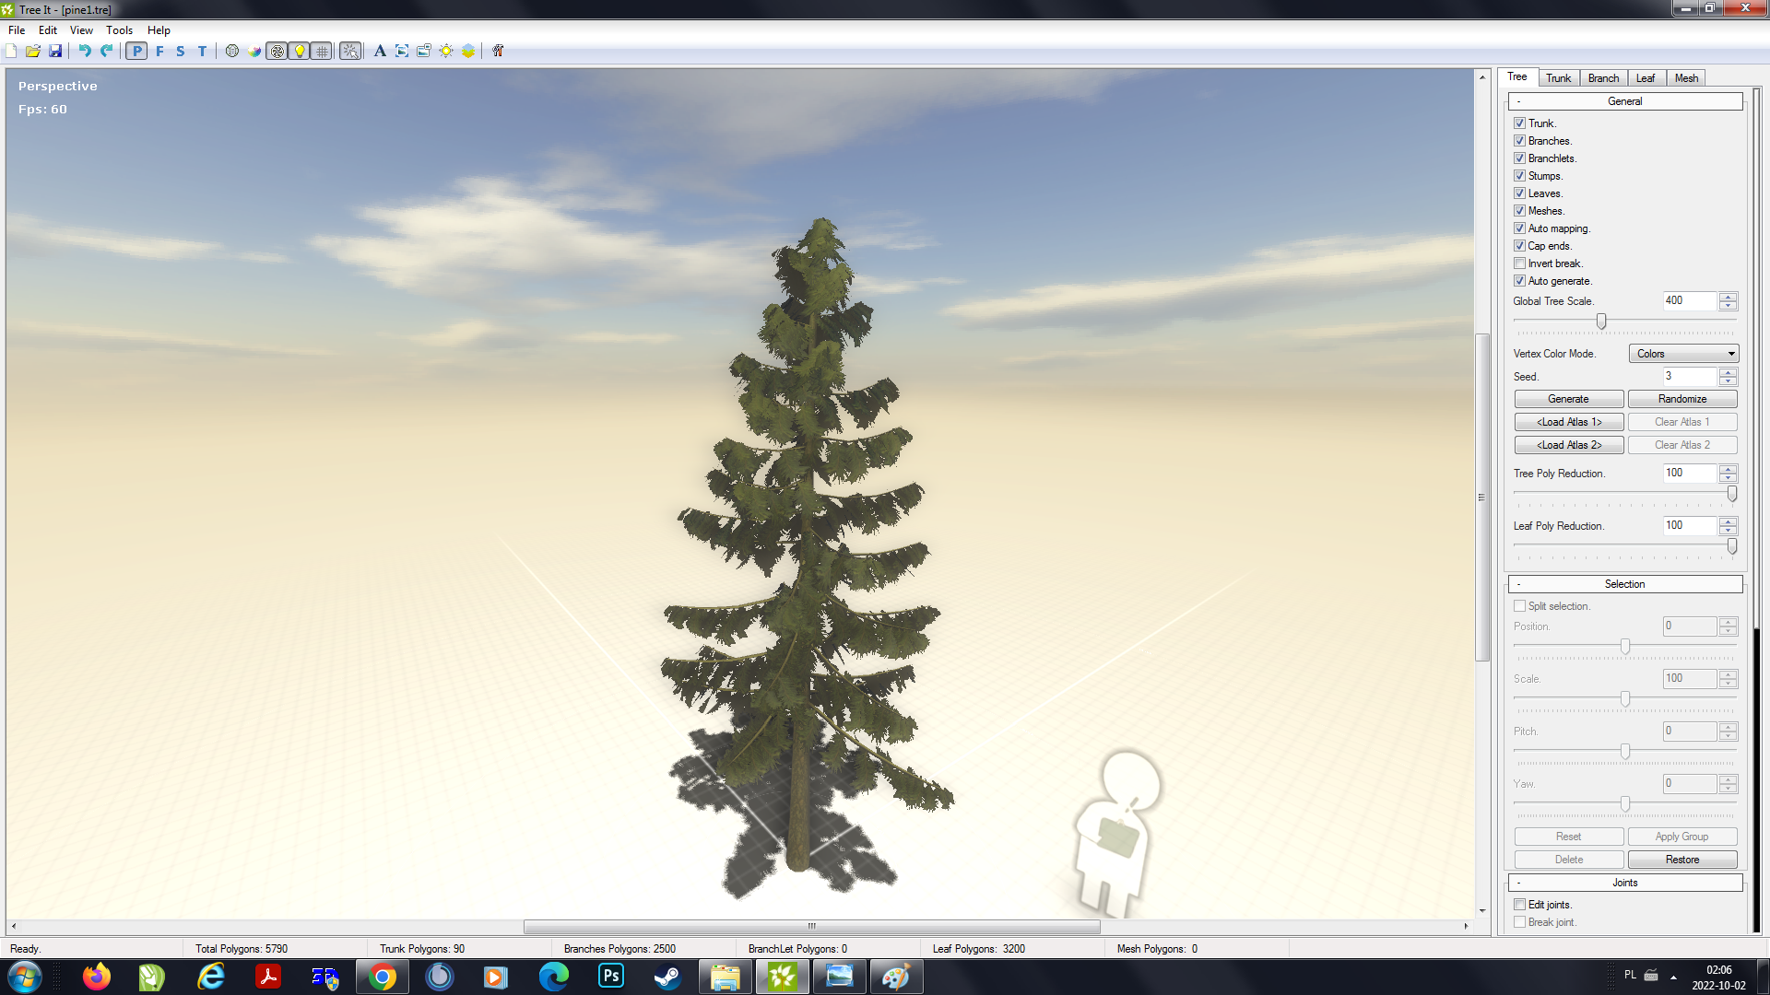Uncheck the Leaves checkbox
Image resolution: width=1770 pixels, height=995 pixels.
coord(1520,193)
